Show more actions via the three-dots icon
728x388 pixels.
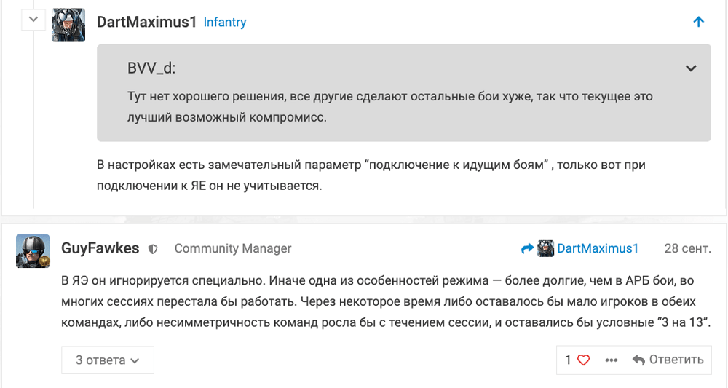pyautogui.click(x=612, y=360)
